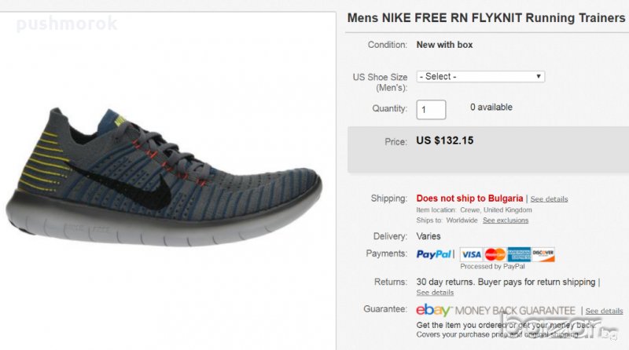Open guarantee See details link
629x350 pixels.
604,312
